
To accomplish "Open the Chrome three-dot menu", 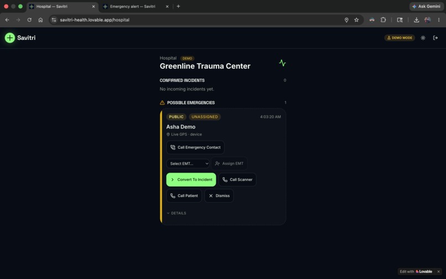I will [439, 20].
